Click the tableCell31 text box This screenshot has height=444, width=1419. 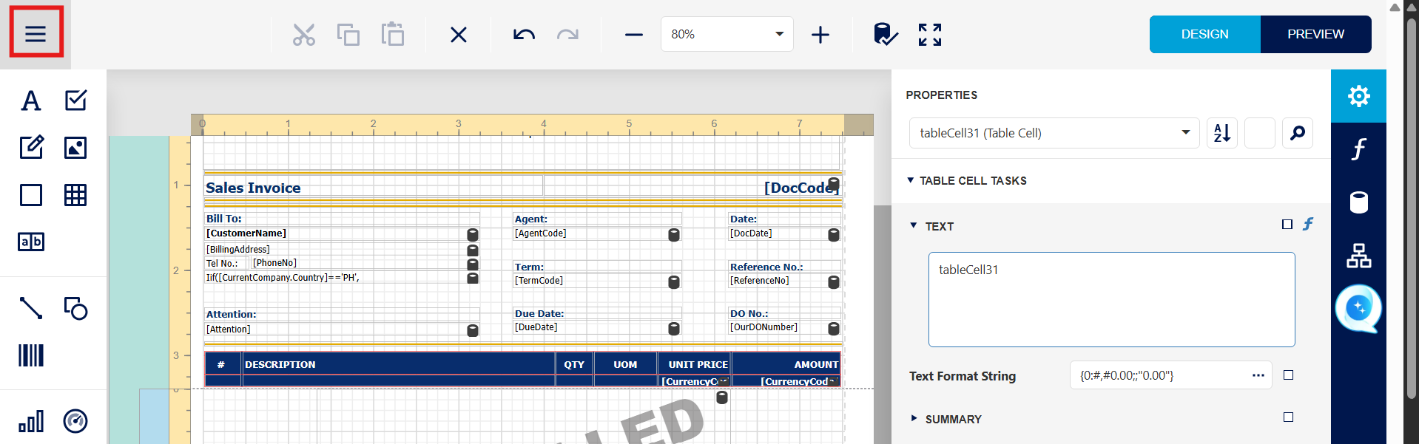pyautogui.click(x=1111, y=299)
